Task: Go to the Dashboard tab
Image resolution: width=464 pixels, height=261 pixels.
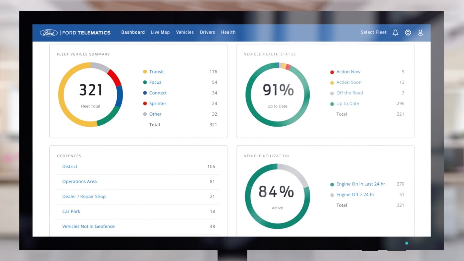Action: [x=133, y=32]
